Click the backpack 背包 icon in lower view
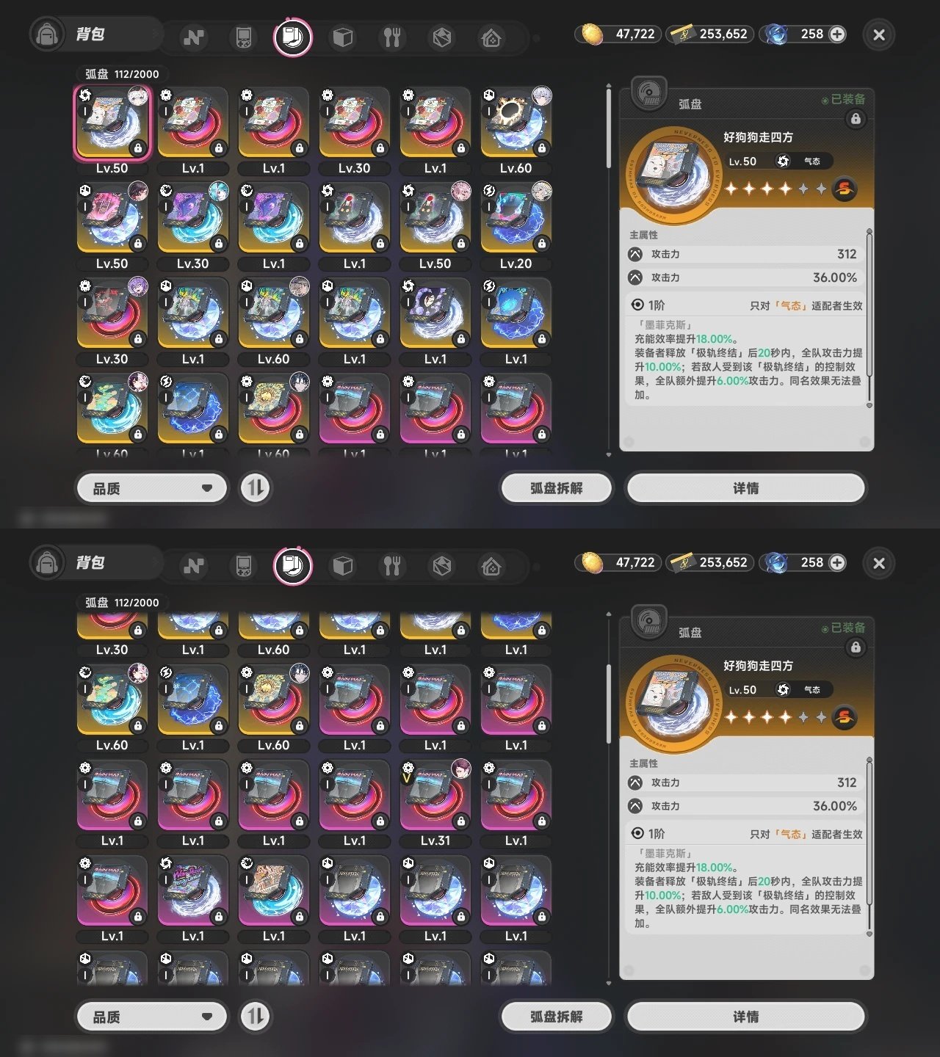 [x=47, y=563]
